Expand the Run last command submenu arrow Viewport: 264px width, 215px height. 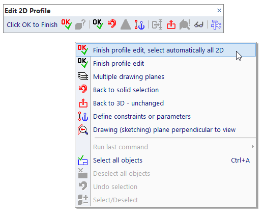pyautogui.click(x=253, y=147)
